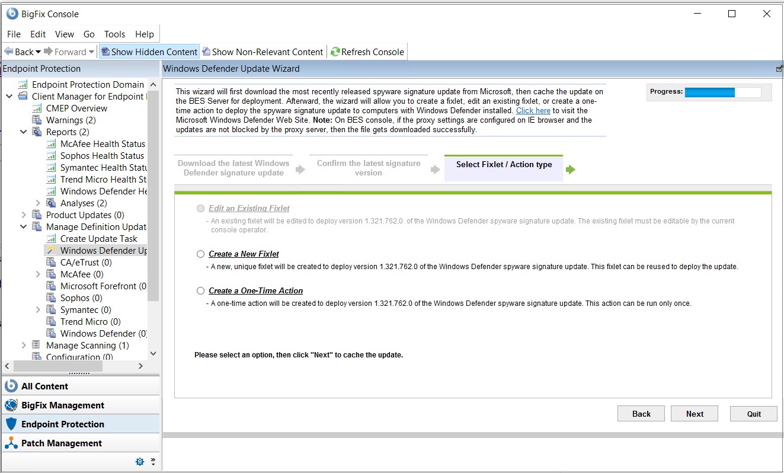Click the Create a New Fixlet label
Image resolution: width=784 pixels, height=473 pixels.
pos(244,254)
